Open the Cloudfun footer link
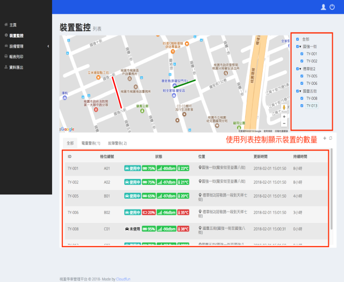The width and height of the screenshot is (344, 282). [124, 279]
